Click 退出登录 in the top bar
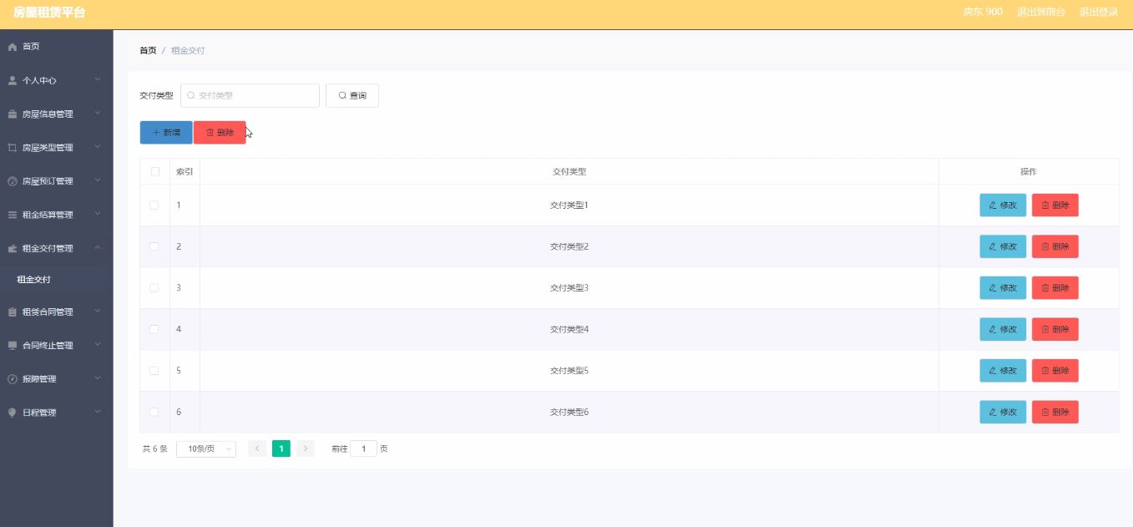 [x=1099, y=12]
